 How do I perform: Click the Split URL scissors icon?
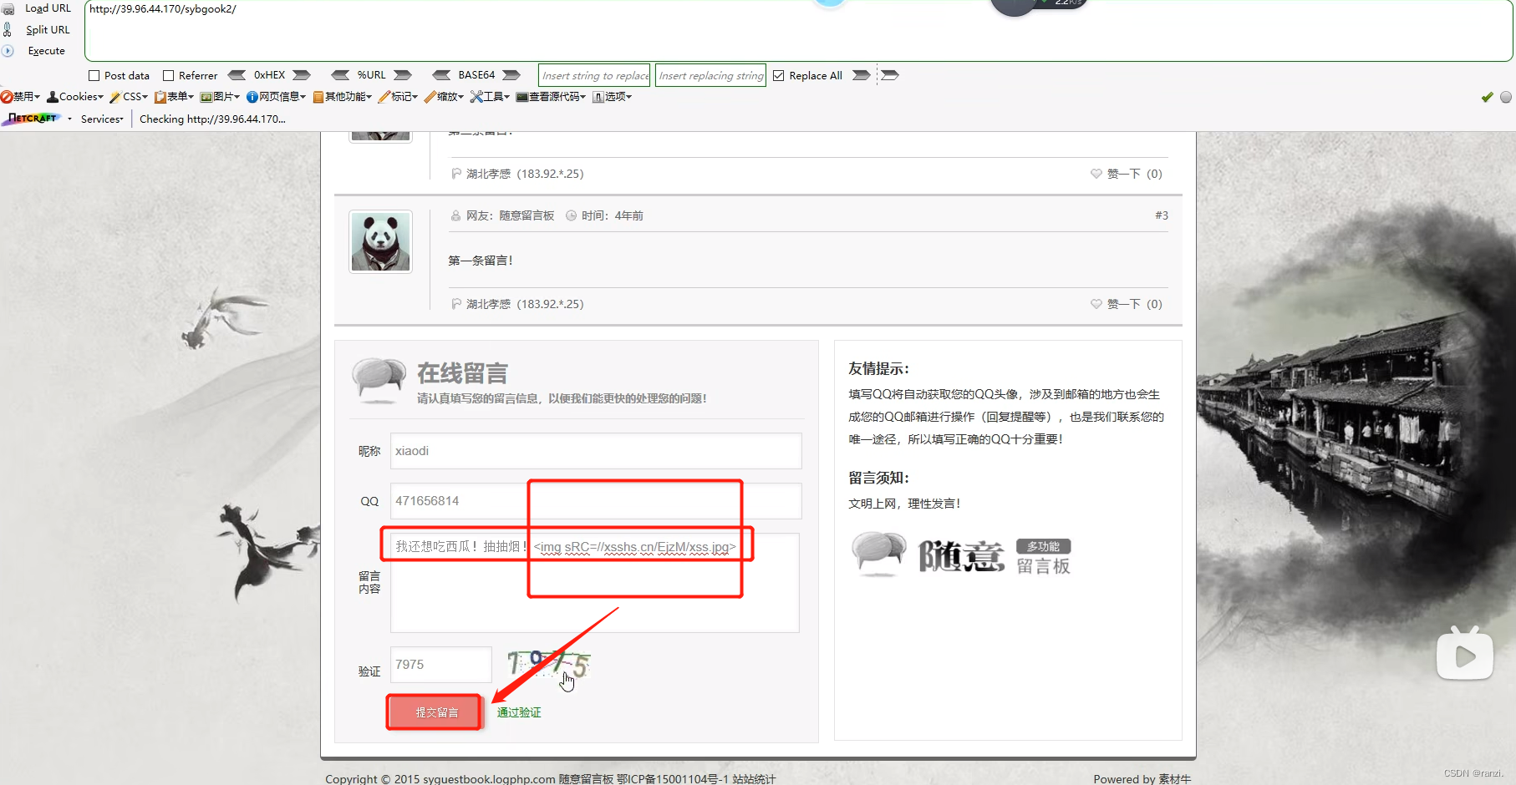8,29
